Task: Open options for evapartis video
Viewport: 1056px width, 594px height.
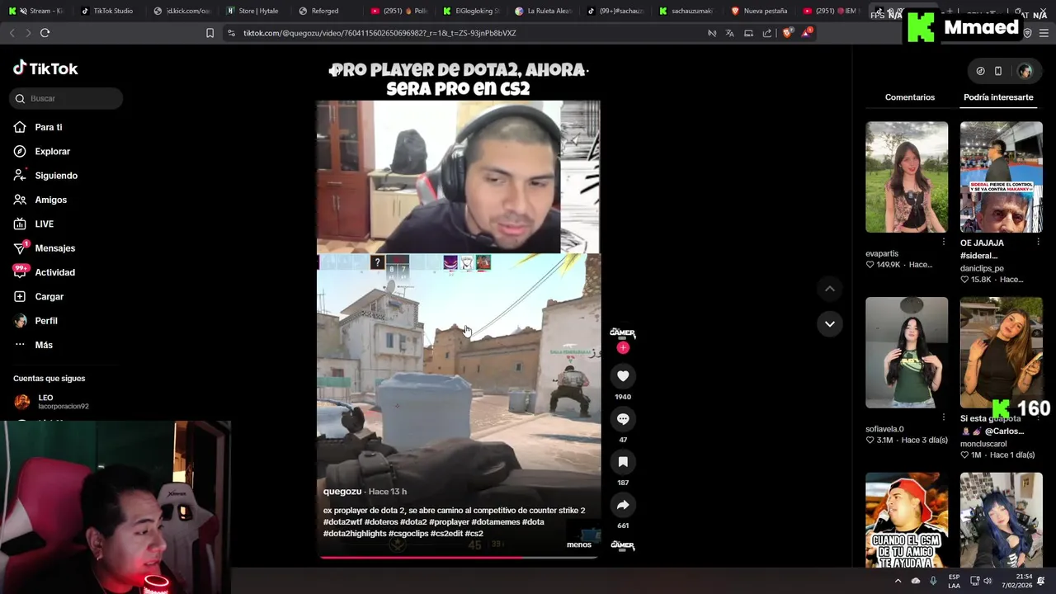Action: click(x=943, y=243)
